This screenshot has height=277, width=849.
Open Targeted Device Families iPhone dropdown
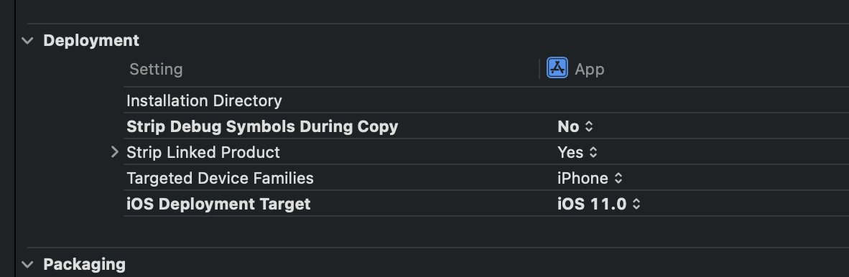coord(590,178)
